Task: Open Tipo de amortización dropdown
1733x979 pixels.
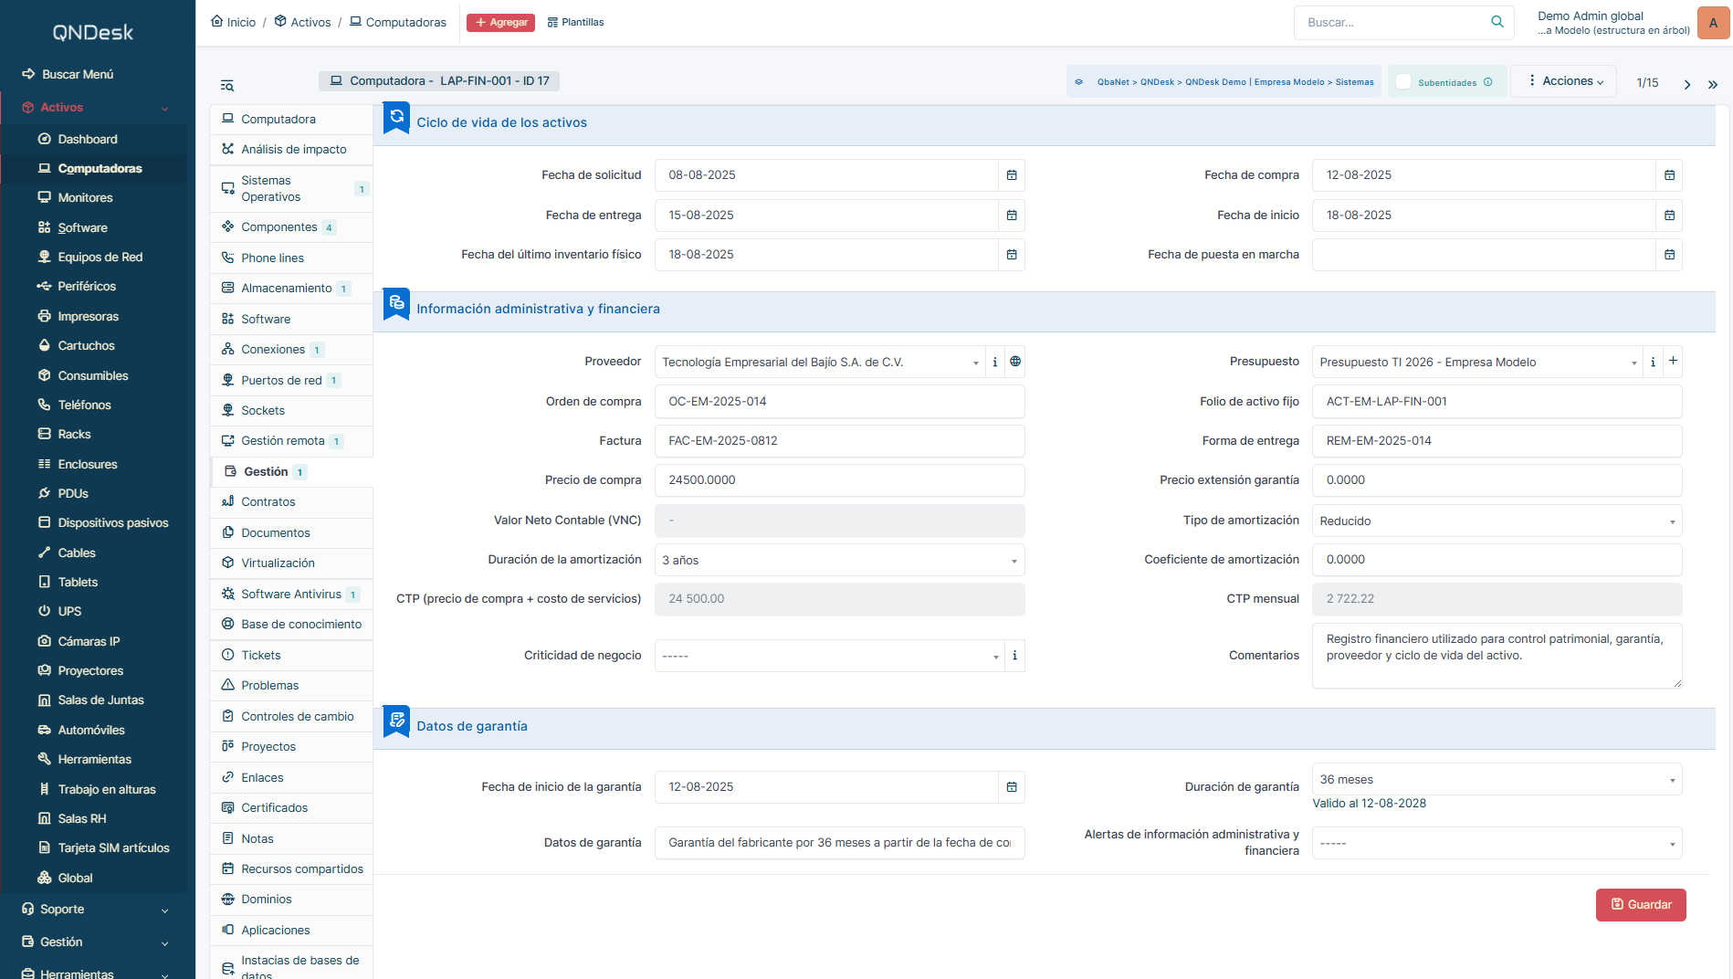Action: 1497,521
